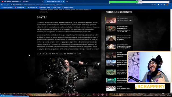Screen dimensions: 172x97
Task: Click thumbnail of Actualización semanal article
Action: click(x=111, y=38)
